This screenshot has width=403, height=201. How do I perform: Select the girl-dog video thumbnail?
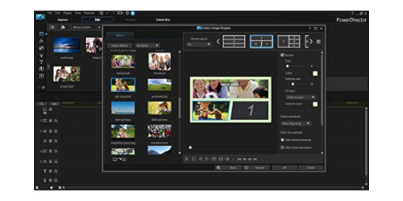[x=123, y=84]
